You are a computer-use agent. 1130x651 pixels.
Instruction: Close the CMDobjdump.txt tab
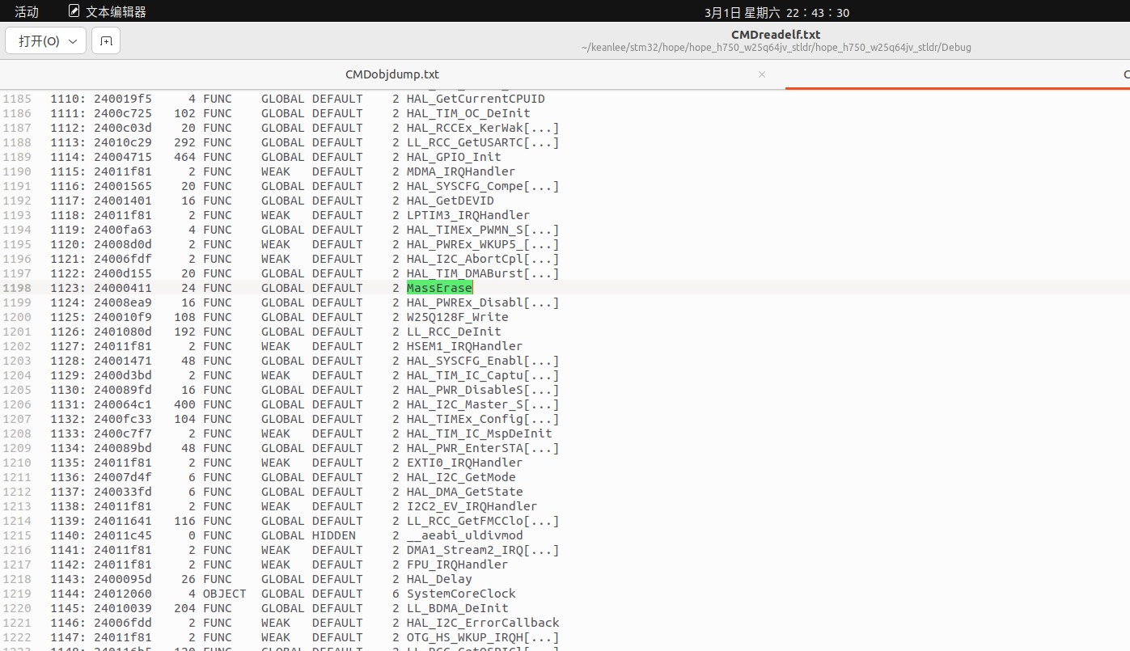point(761,74)
